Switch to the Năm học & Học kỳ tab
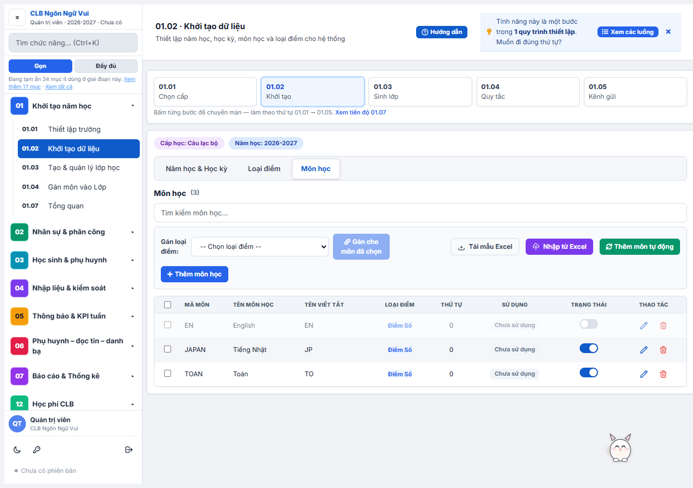 [196, 169]
